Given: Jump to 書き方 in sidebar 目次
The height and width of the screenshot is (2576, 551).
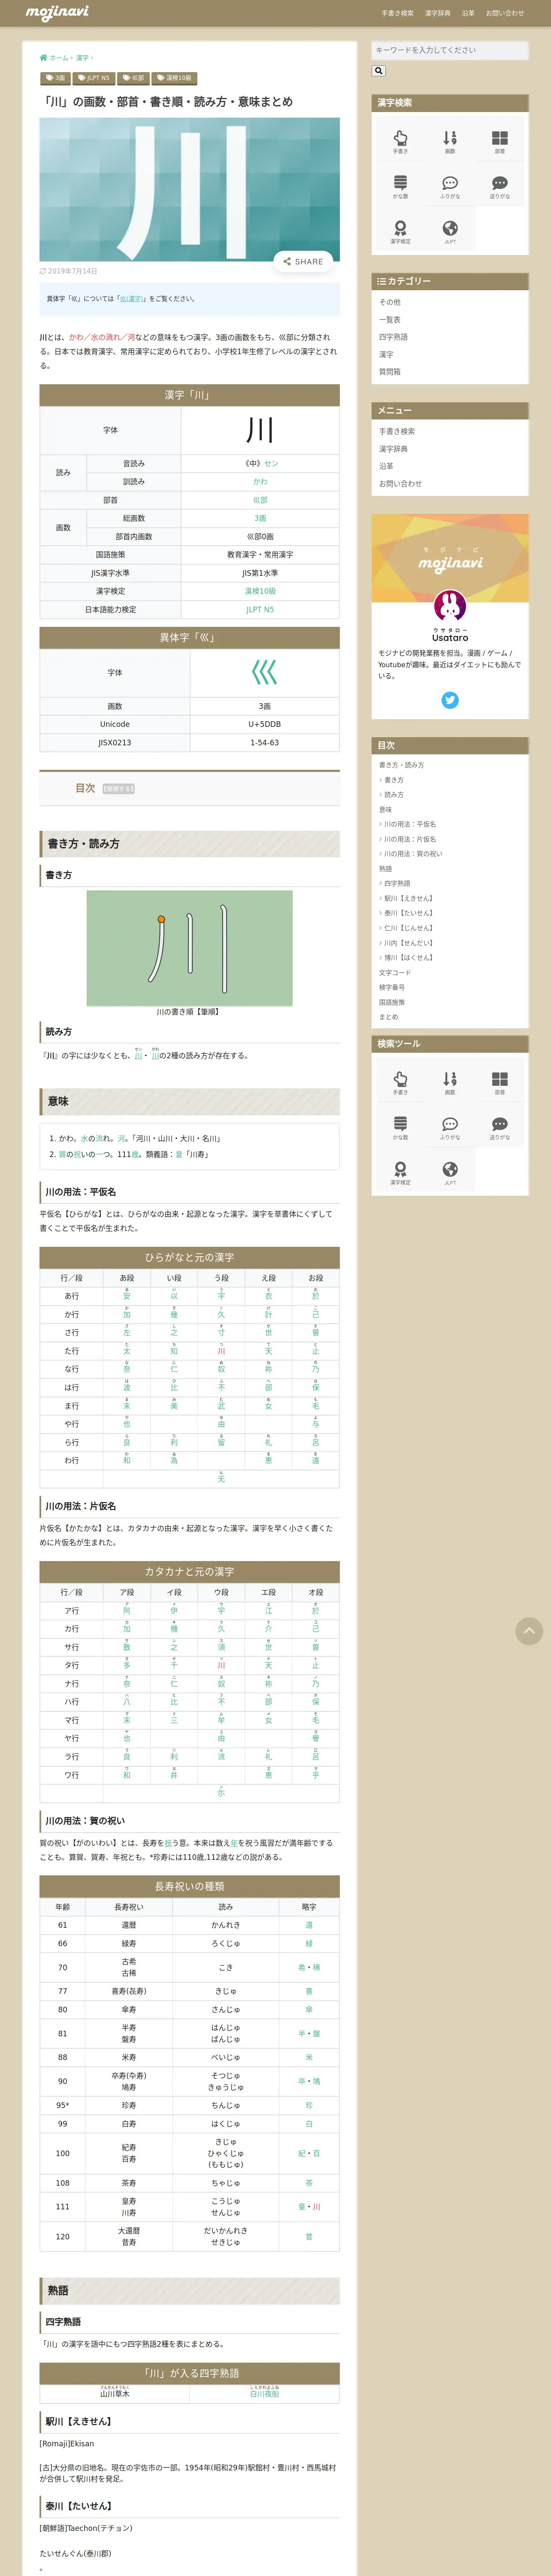Looking at the screenshot, I should pyautogui.click(x=393, y=780).
